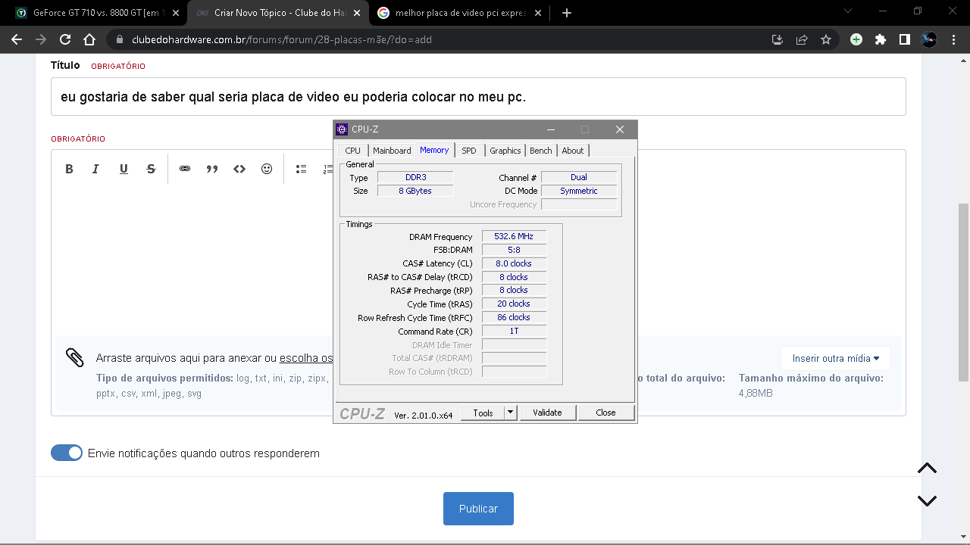This screenshot has width=970, height=545.
Task: Switch to the SPD tab in CPU-Z
Action: coord(469,151)
